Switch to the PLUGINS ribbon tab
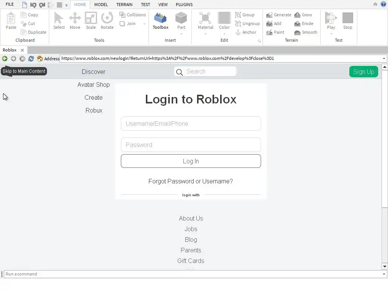The height and width of the screenshot is (291, 388). (x=184, y=5)
